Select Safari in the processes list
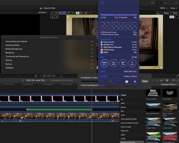The image size is (179, 143). 119,52
